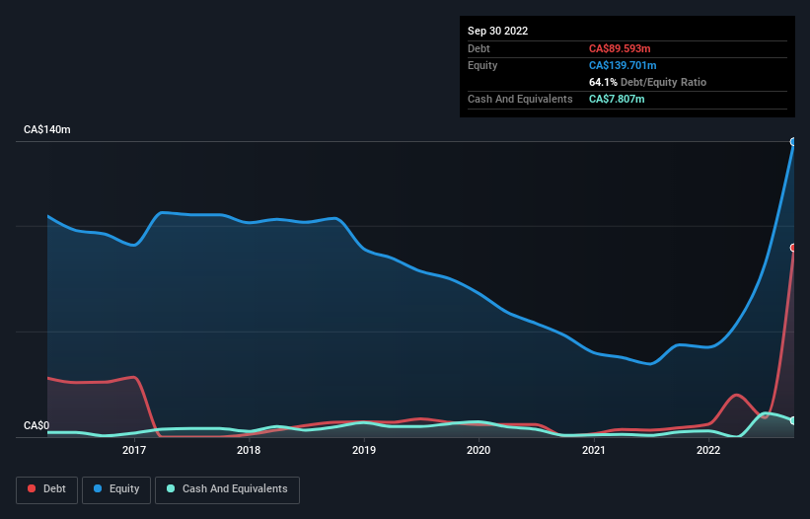
Task: Select the red Debt endpoint marker
Action: [x=793, y=248]
